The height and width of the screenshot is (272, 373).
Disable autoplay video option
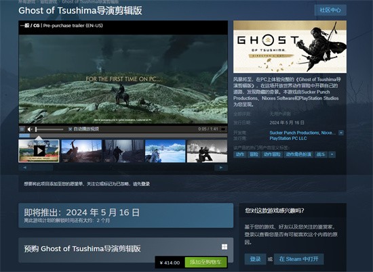click(83, 129)
